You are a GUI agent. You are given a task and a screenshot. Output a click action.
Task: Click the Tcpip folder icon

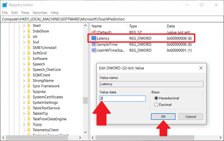[29, 125]
